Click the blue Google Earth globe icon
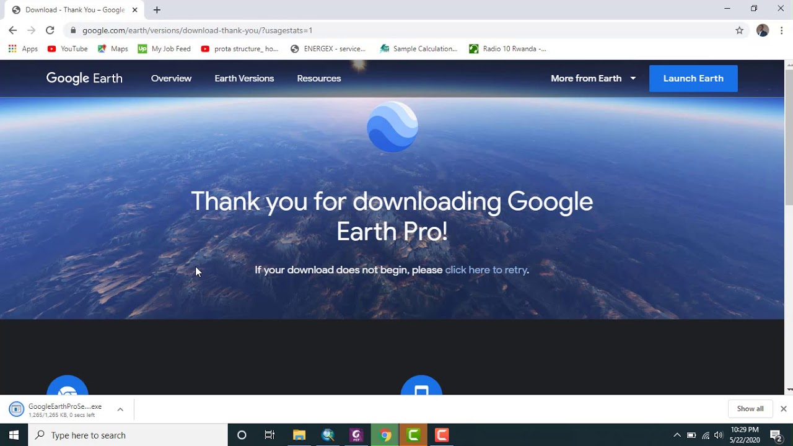The image size is (793, 446). coord(392,126)
